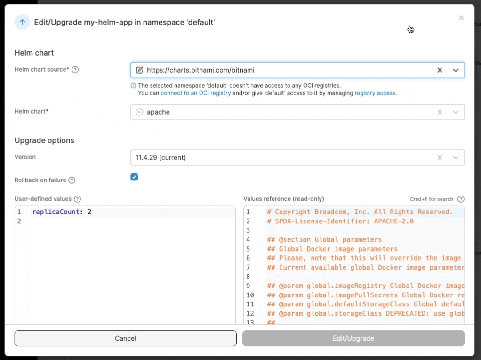Follow the 'registry access' link
481x360 pixels.
tap(375, 93)
